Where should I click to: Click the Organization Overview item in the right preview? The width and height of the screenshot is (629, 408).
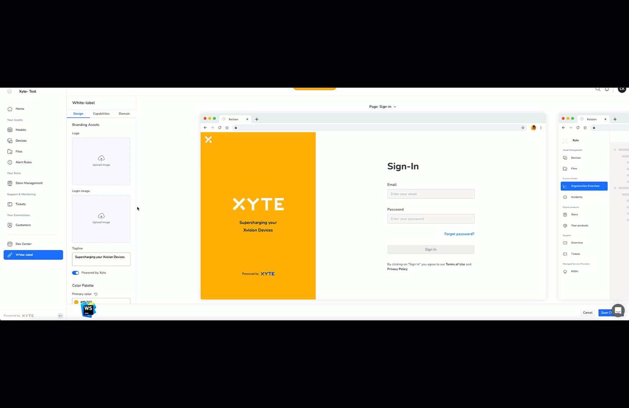(x=584, y=186)
